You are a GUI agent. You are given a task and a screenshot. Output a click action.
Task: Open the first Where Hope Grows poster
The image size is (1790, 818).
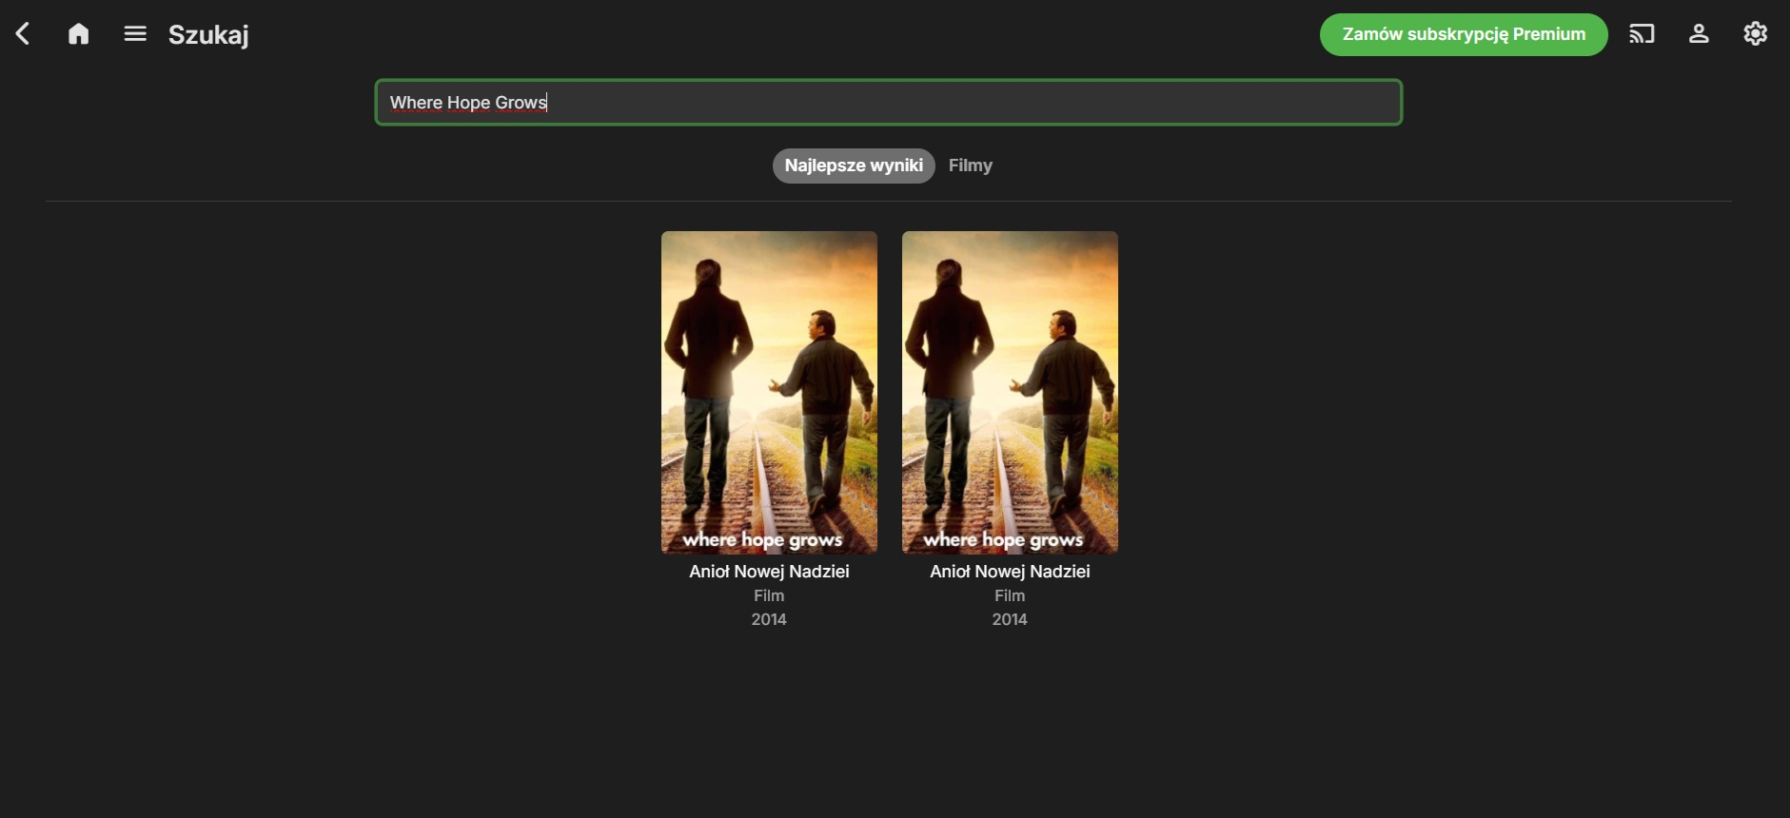pyautogui.click(x=769, y=392)
